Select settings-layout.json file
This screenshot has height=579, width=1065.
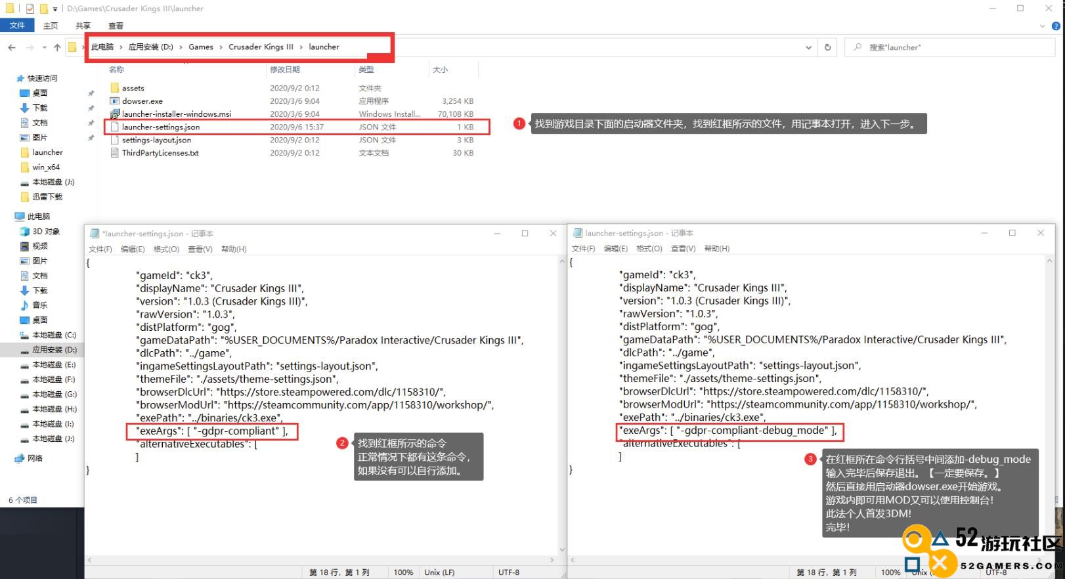point(156,140)
